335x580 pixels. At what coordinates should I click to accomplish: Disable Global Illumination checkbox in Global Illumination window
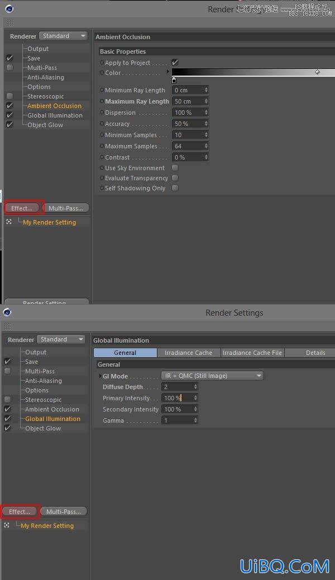(x=7, y=418)
